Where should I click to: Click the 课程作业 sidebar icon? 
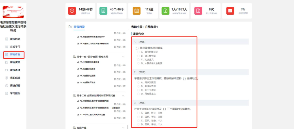[x=7, y=55]
